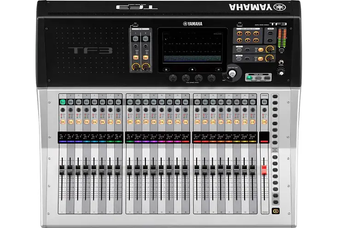The height and width of the screenshot is (228, 338).
Task: Trigger User Defined Key B
Action: (248, 34)
